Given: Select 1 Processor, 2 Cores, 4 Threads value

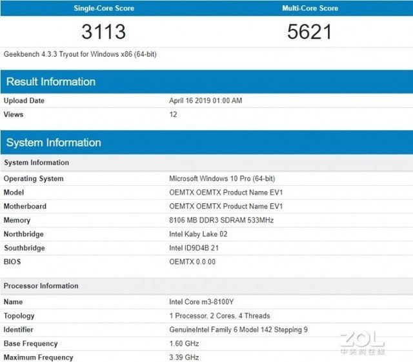Looking at the screenshot, I should coord(219,316).
